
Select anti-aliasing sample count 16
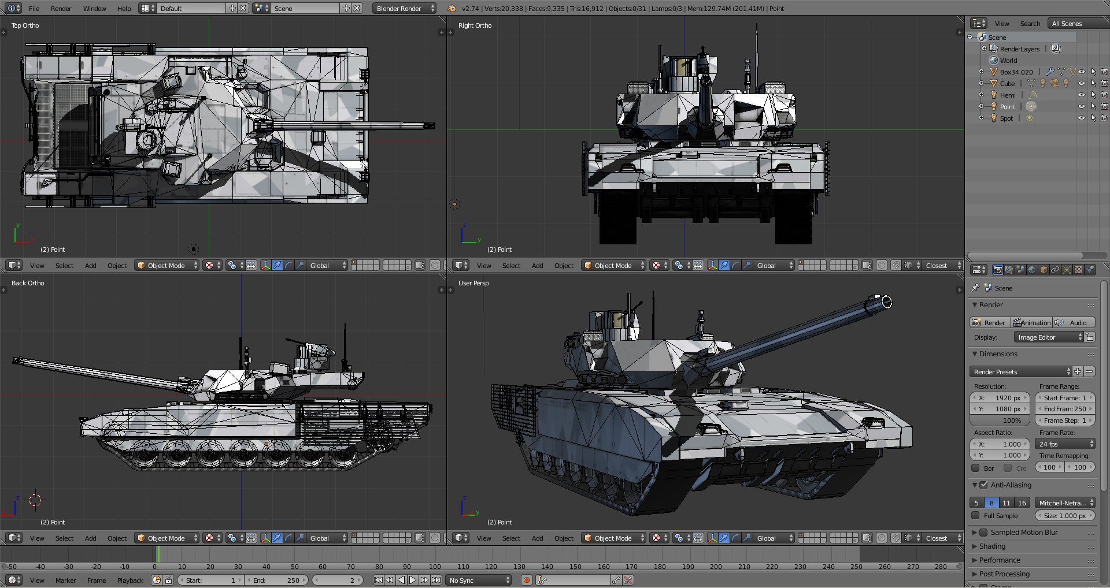click(x=1022, y=503)
